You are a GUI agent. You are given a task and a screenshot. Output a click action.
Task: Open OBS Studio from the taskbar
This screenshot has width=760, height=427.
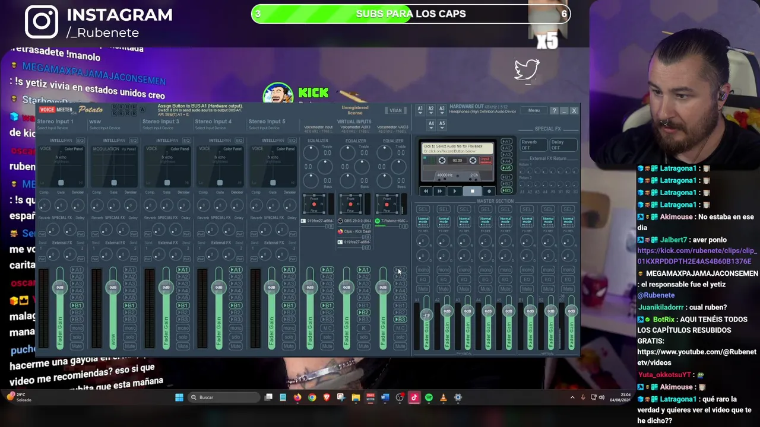[x=400, y=397]
